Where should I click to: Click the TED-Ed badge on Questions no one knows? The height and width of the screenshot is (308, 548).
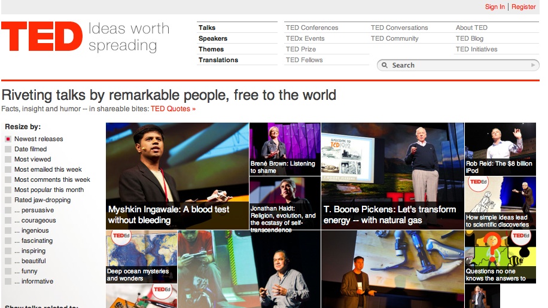click(x=520, y=236)
